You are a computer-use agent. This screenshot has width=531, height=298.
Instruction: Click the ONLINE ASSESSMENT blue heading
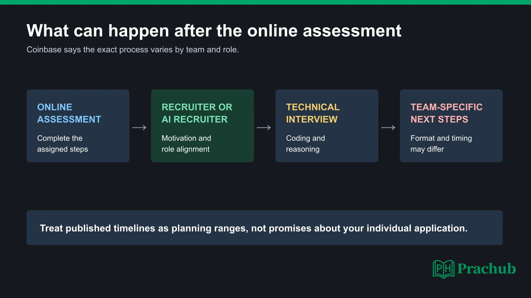(69, 113)
